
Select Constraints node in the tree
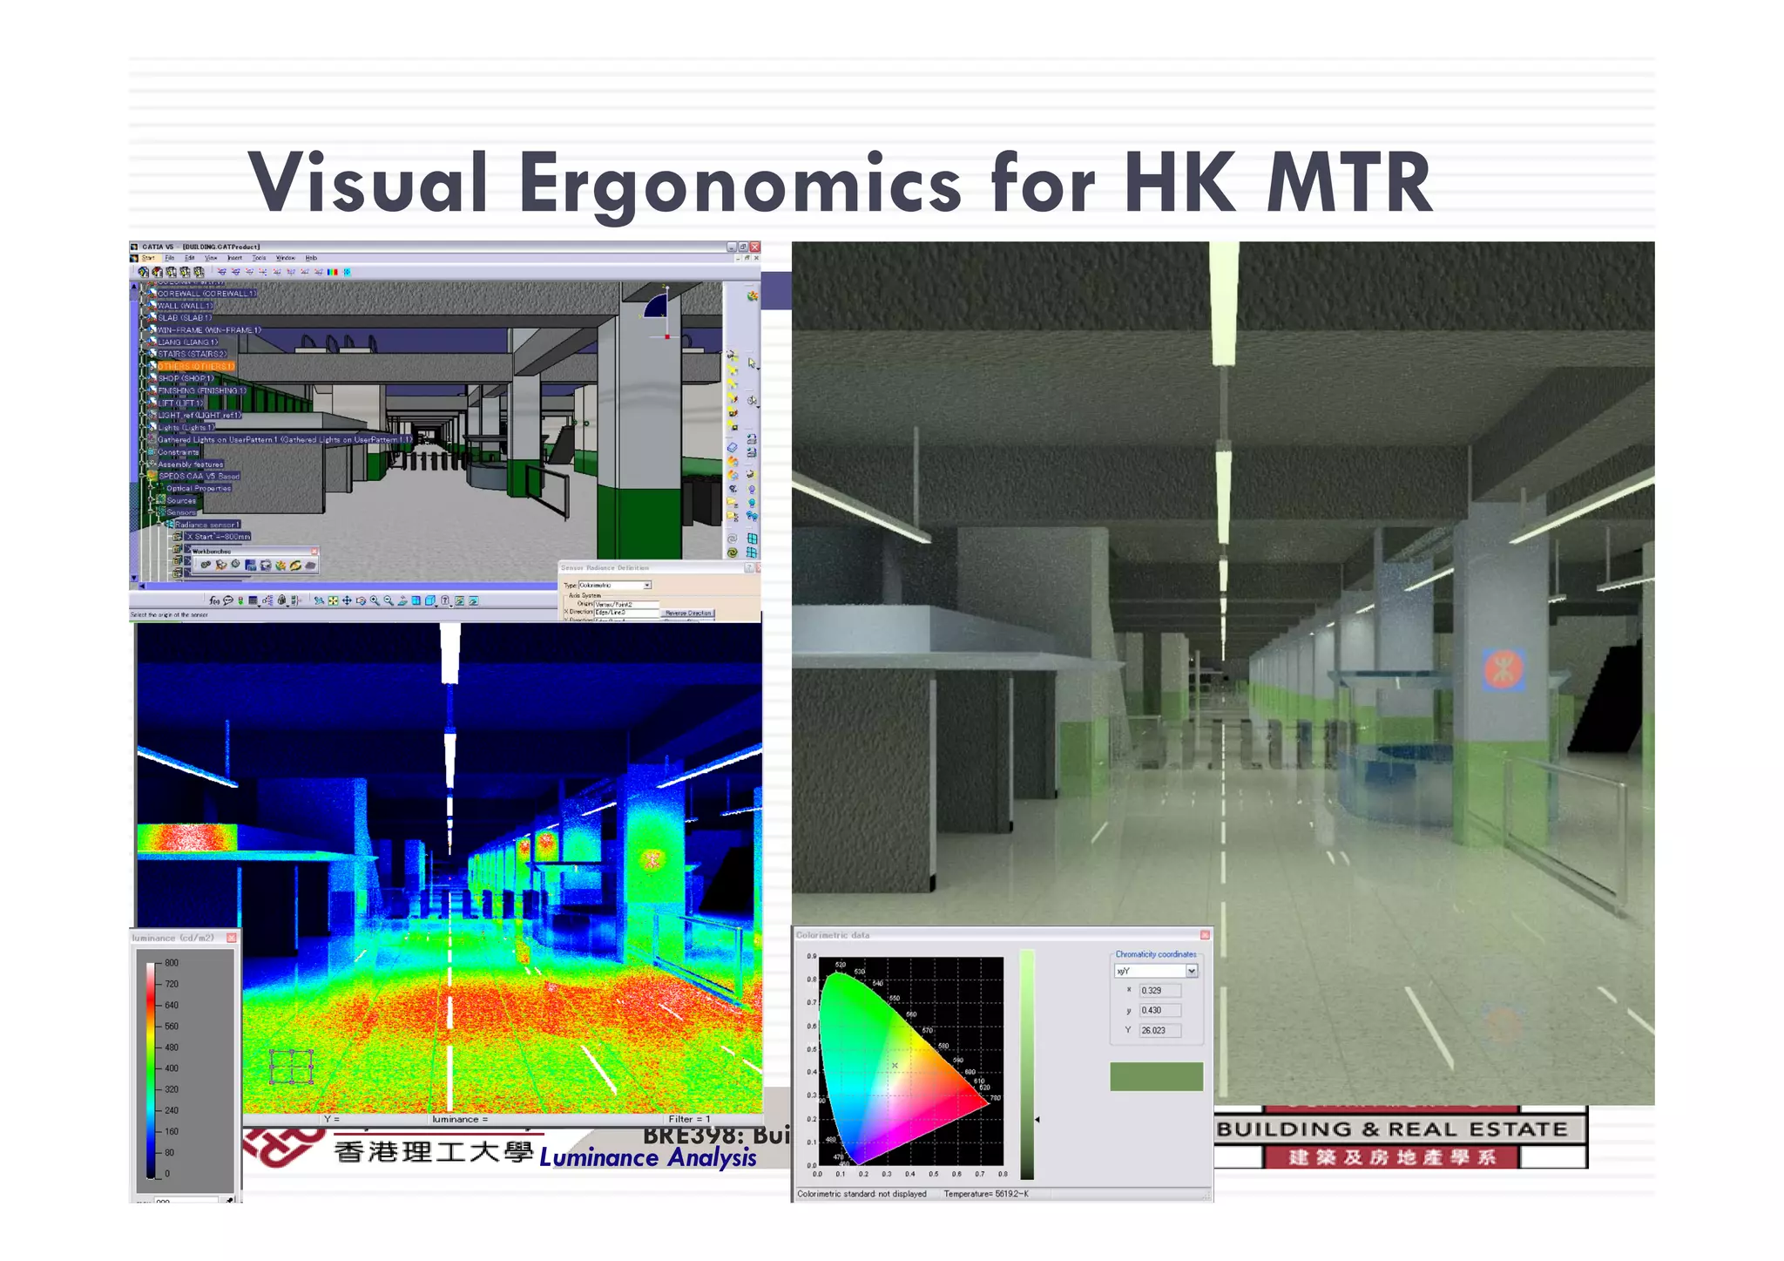point(179,452)
